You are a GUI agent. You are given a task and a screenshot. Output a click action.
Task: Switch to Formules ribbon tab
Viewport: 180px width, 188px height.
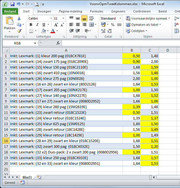(96, 11)
